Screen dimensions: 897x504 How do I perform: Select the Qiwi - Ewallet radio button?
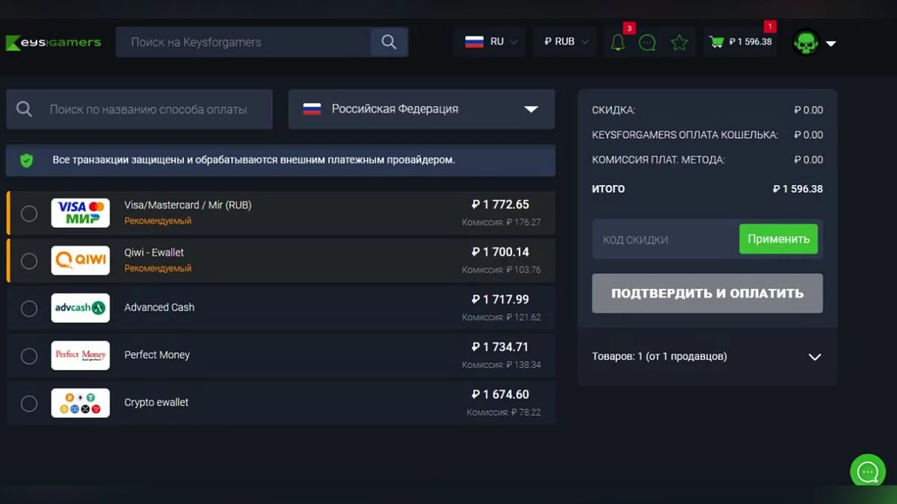coord(29,261)
